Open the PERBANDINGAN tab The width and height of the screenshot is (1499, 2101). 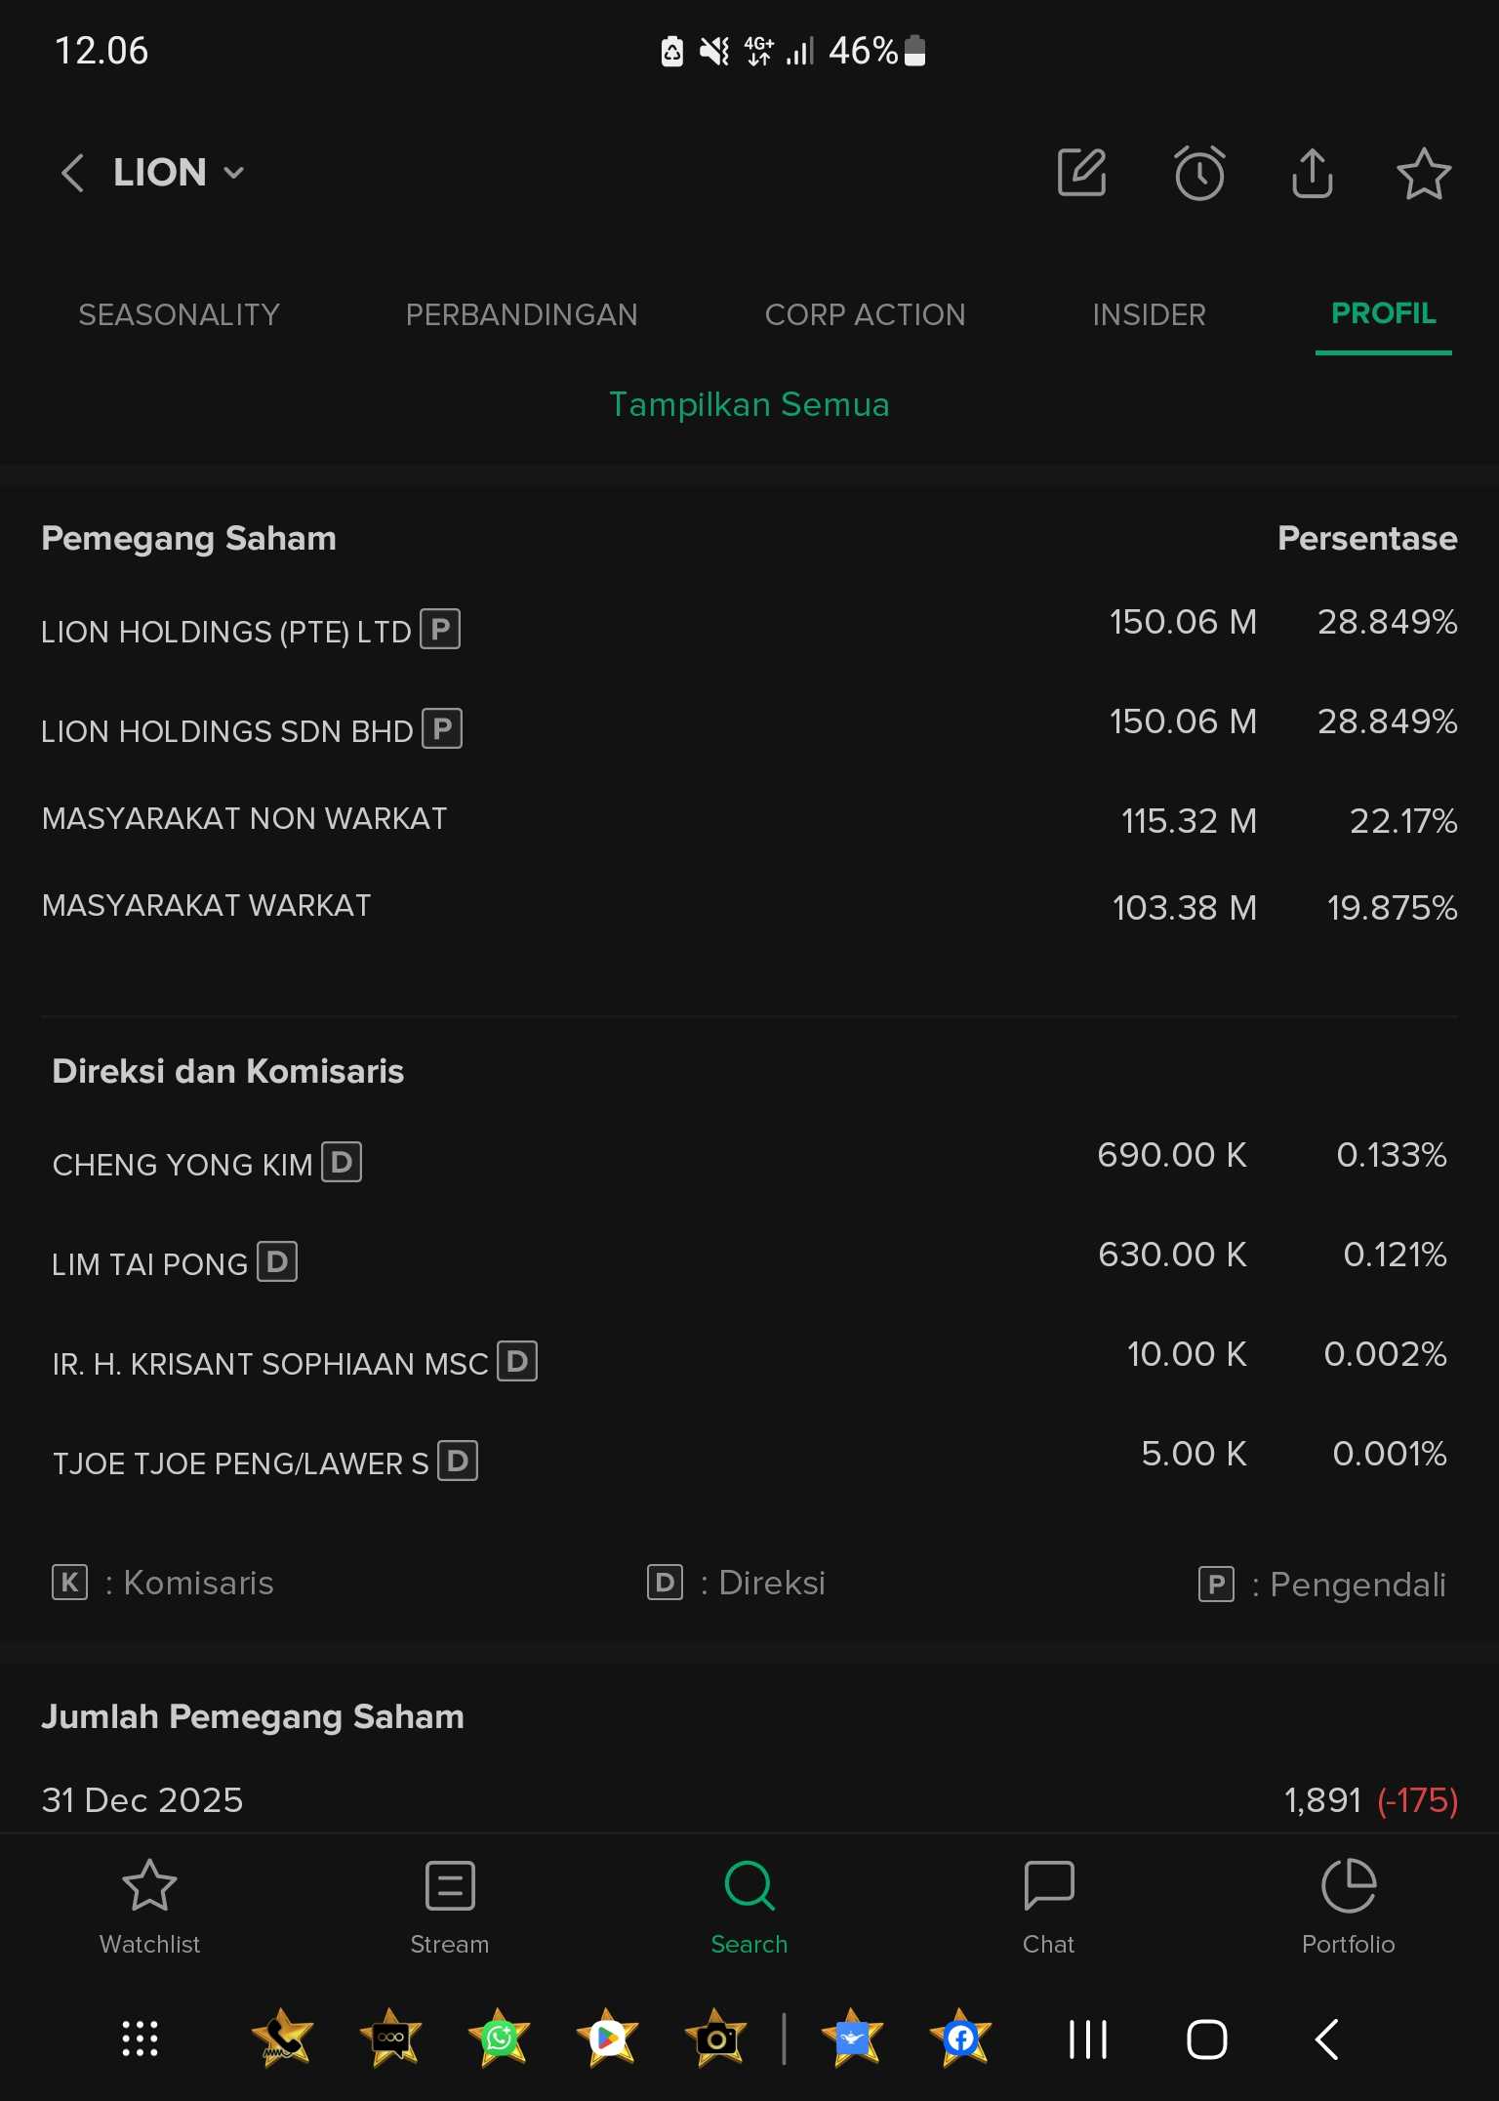[x=521, y=314]
